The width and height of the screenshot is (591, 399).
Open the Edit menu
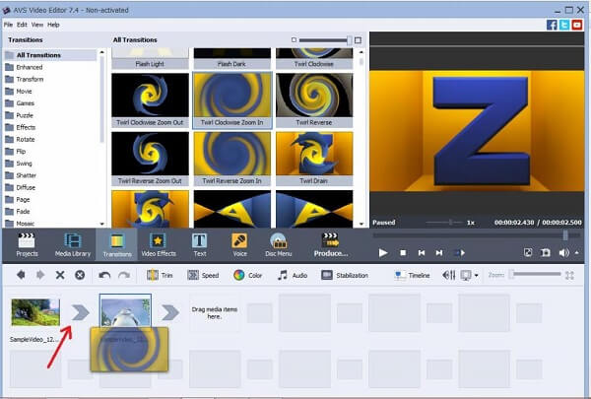pos(22,25)
